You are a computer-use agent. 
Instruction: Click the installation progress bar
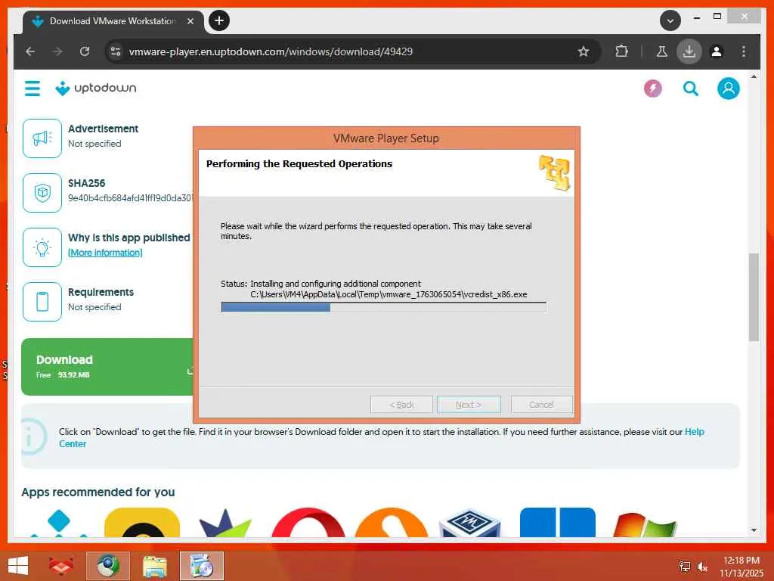[383, 307]
